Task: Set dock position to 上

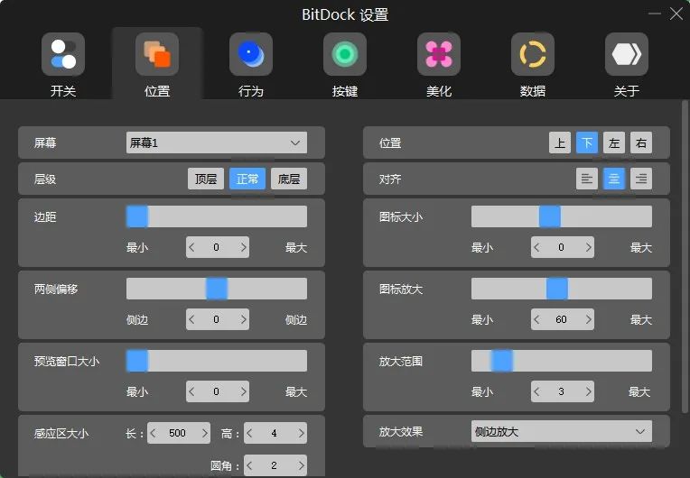Action: pos(560,142)
